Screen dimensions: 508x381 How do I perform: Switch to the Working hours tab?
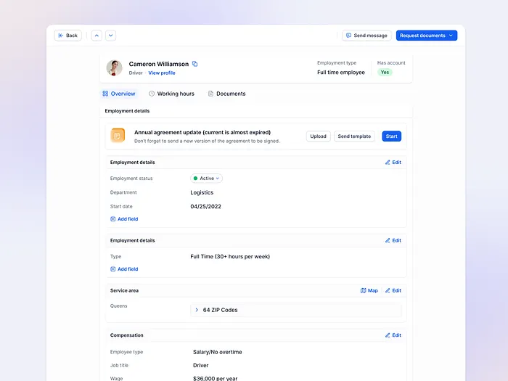click(172, 94)
